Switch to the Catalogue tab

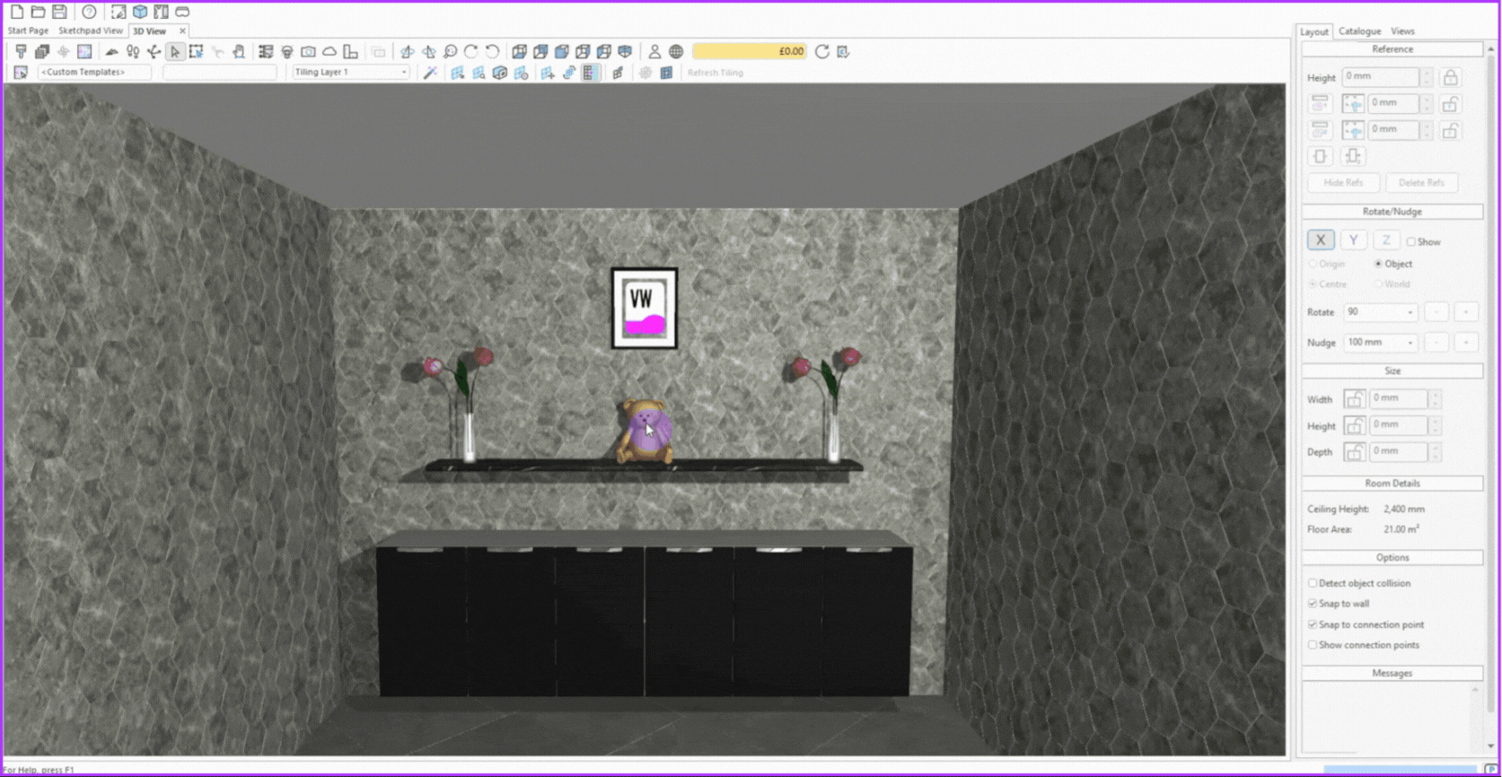[x=1359, y=31]
